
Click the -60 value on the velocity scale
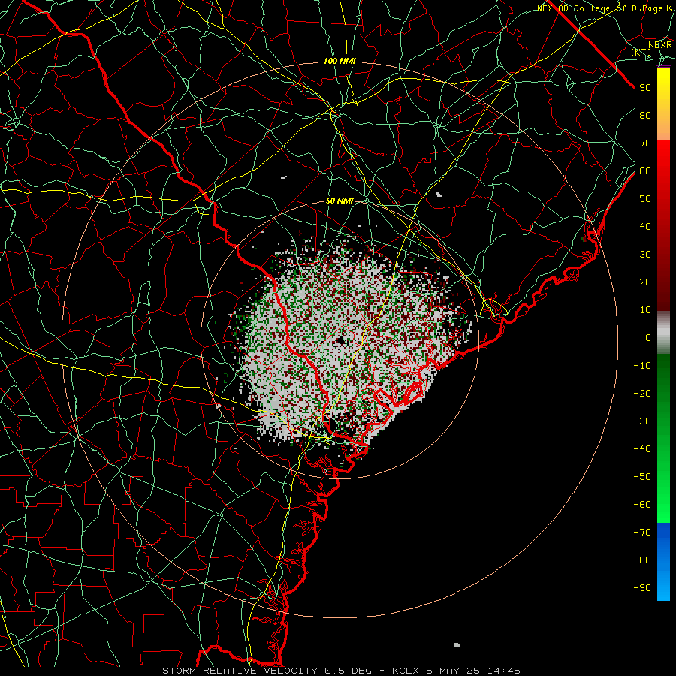pyautogui.click(x=642, y=505)
